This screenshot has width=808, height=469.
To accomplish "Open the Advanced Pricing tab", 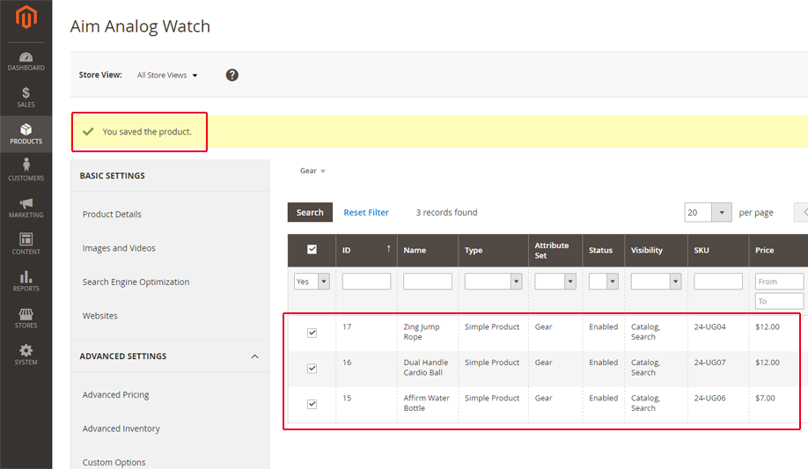I will click(115, 395).
